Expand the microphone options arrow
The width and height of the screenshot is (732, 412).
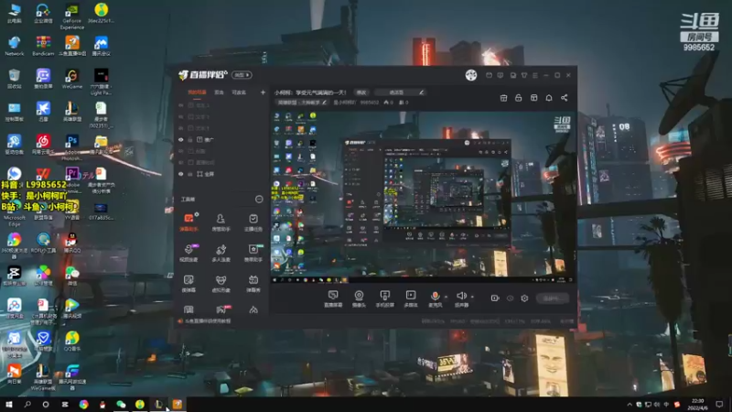click(447, 296)
